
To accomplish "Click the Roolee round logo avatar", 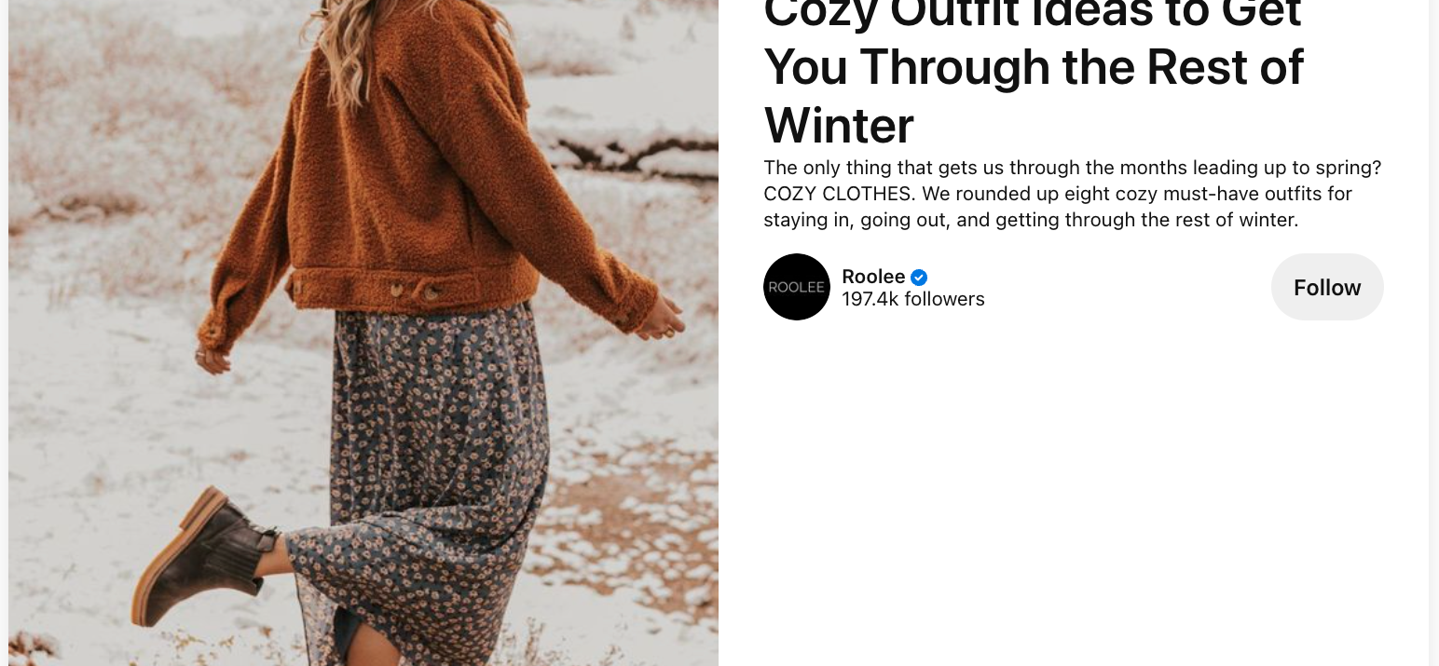I will [796, 287].
